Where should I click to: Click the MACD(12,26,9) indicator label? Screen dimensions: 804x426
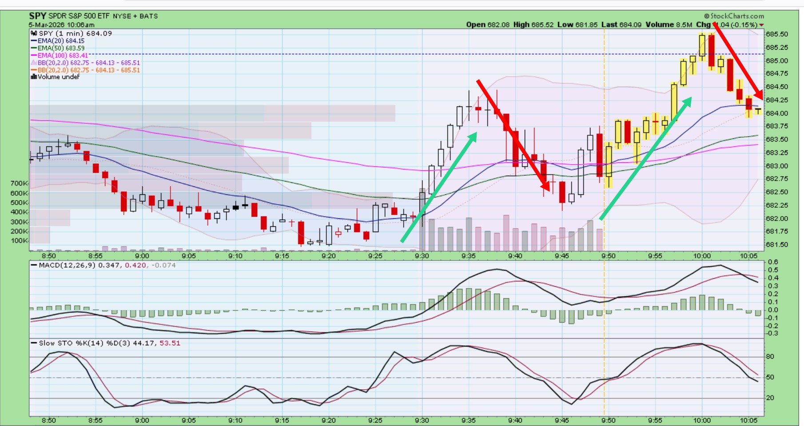coord(67,265)
